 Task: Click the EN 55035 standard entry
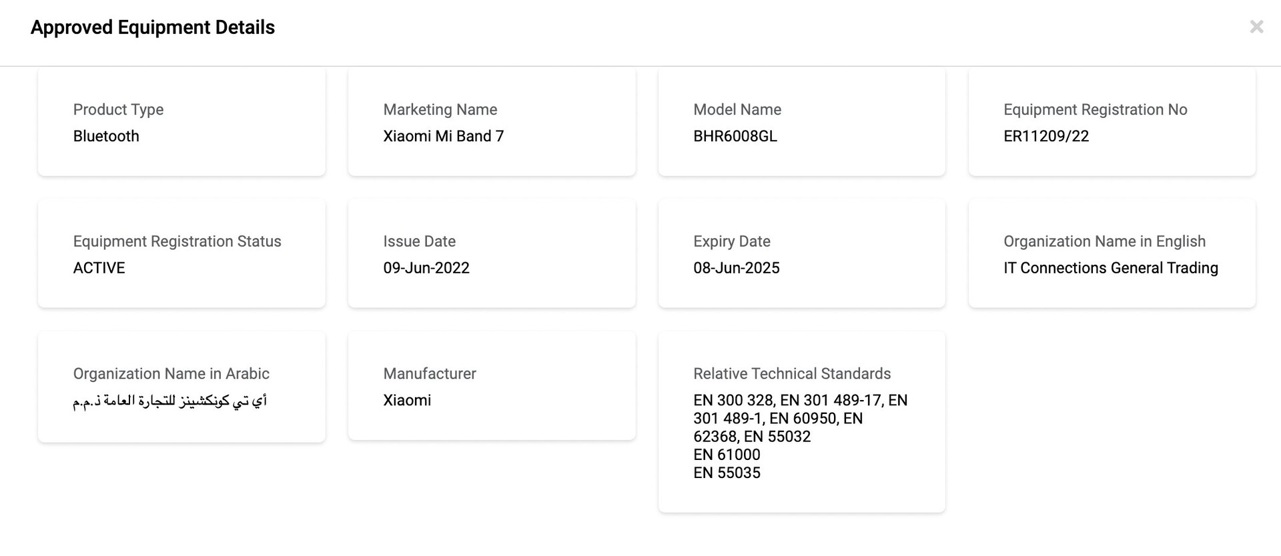pos(727,473)
